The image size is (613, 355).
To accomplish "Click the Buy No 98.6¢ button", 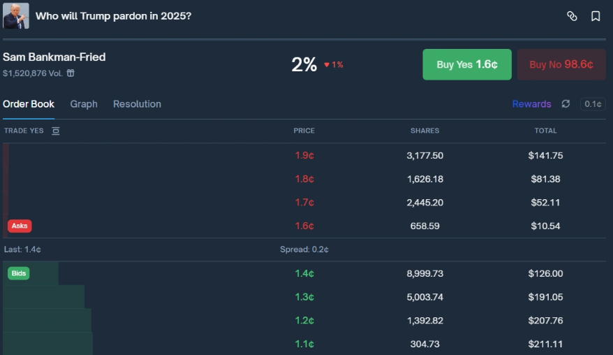I will click(x=561, y=64).
